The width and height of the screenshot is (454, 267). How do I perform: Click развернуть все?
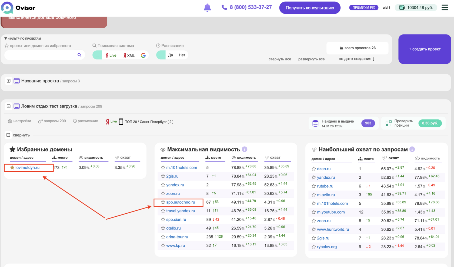[311, 59]
